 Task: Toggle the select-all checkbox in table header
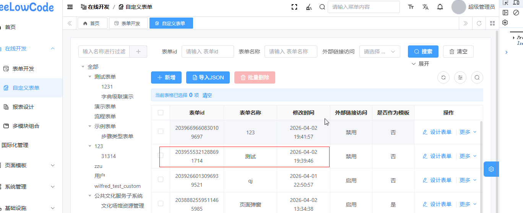click(161, 113)
